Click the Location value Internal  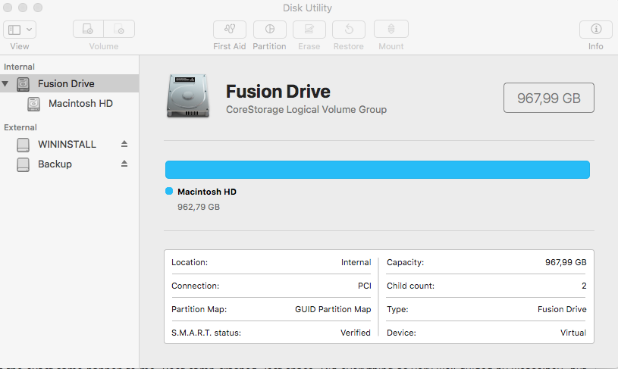point(356,262)
